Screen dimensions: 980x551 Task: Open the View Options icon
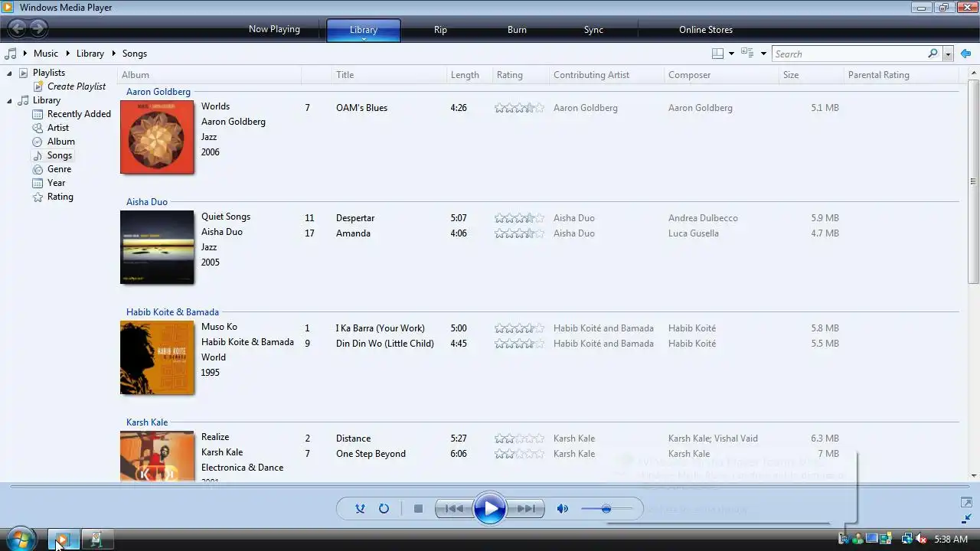(747, 54)
